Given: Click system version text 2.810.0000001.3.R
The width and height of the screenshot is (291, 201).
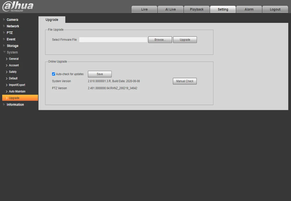Looking at the screenshot, I should pos(99,81).
